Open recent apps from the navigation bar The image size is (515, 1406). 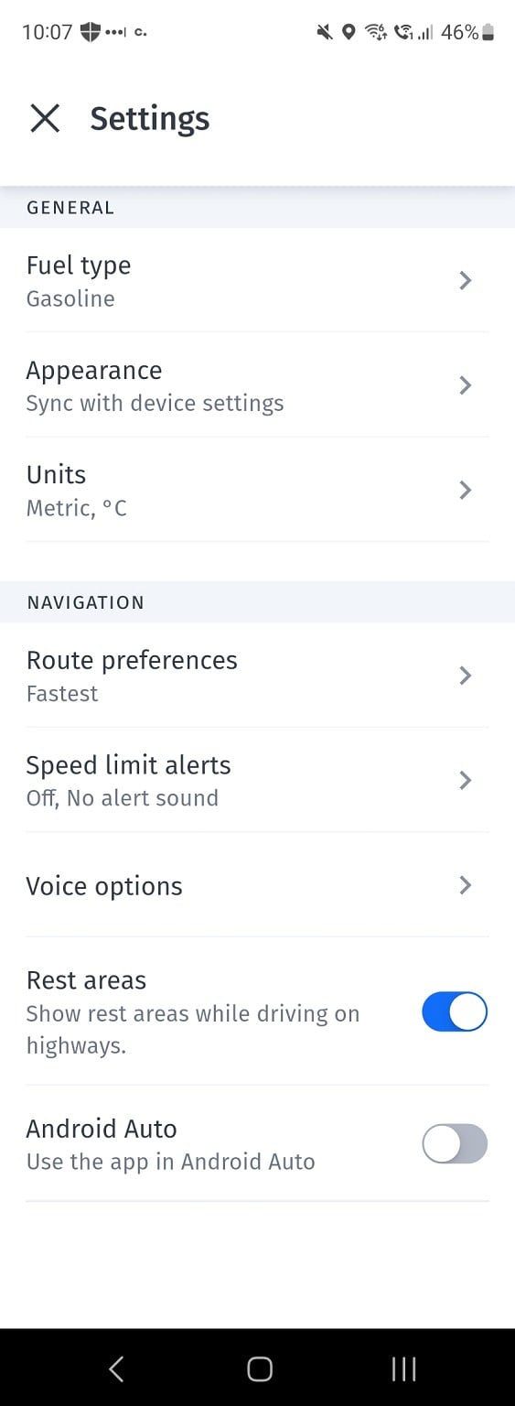pyautogui.click(x=403, y=1368)
